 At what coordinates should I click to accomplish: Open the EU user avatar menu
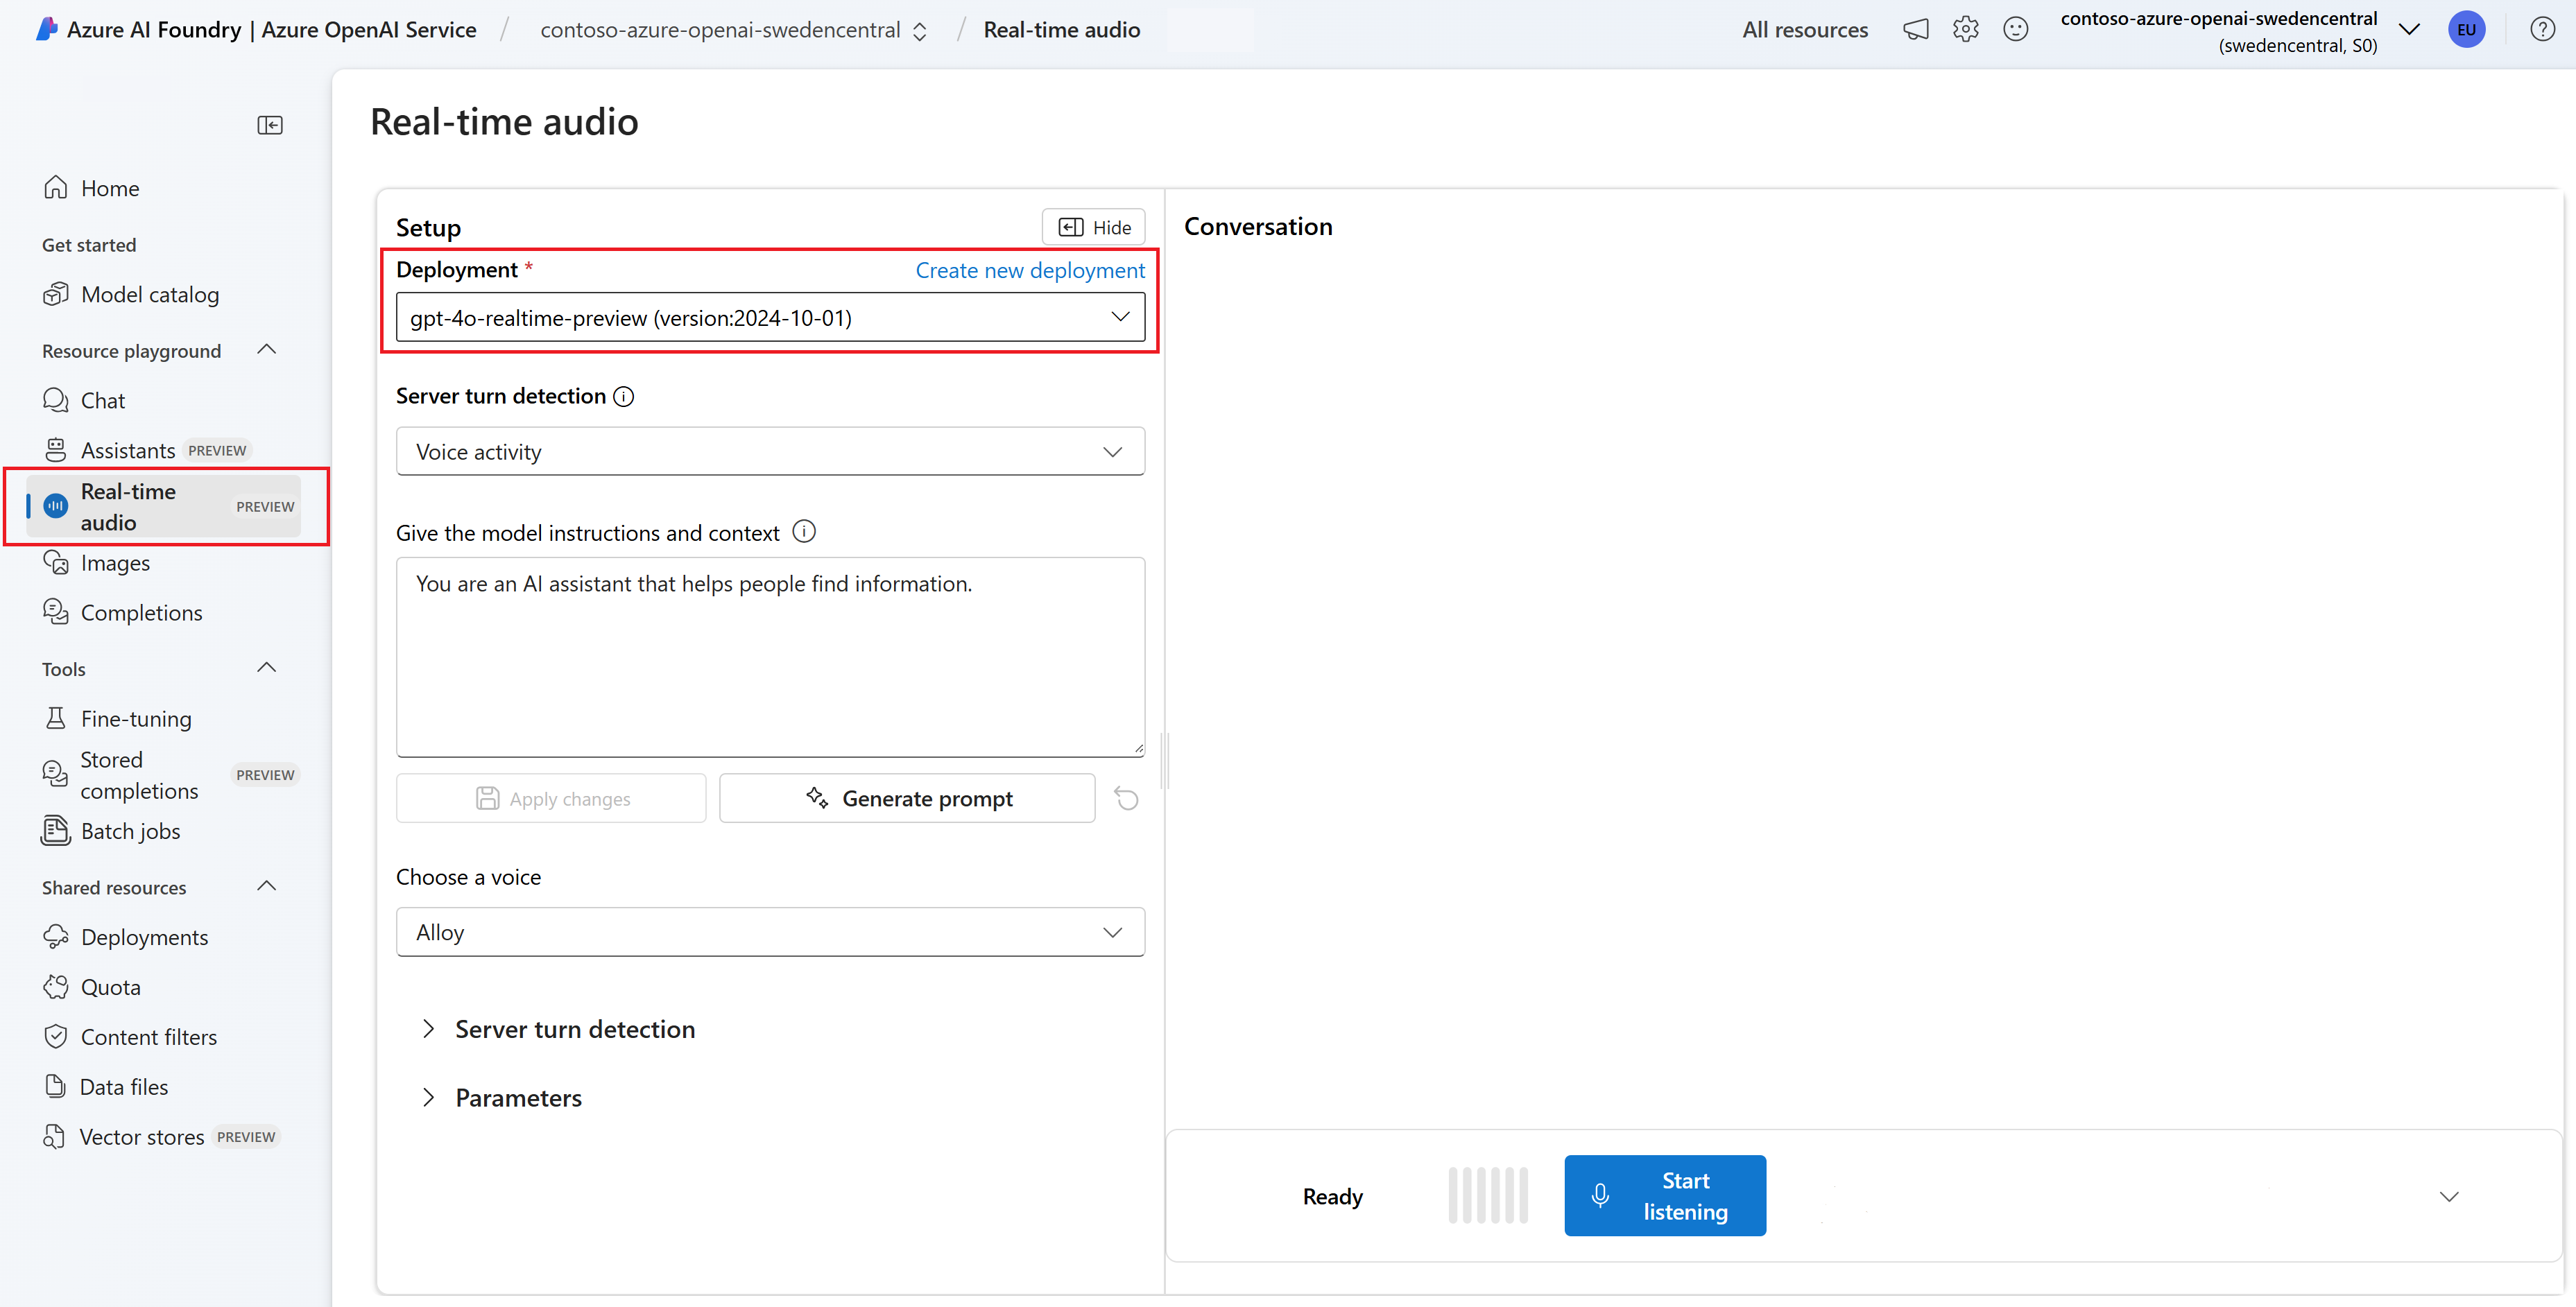(2466, 29)
